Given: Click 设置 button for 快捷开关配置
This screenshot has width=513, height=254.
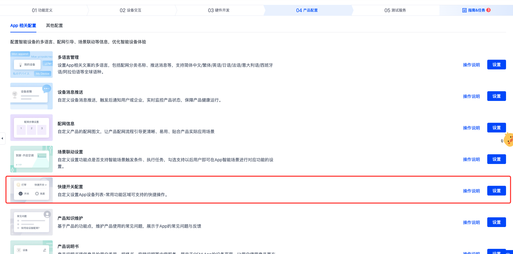Looking at the screenshot, I should click(496, 191).
